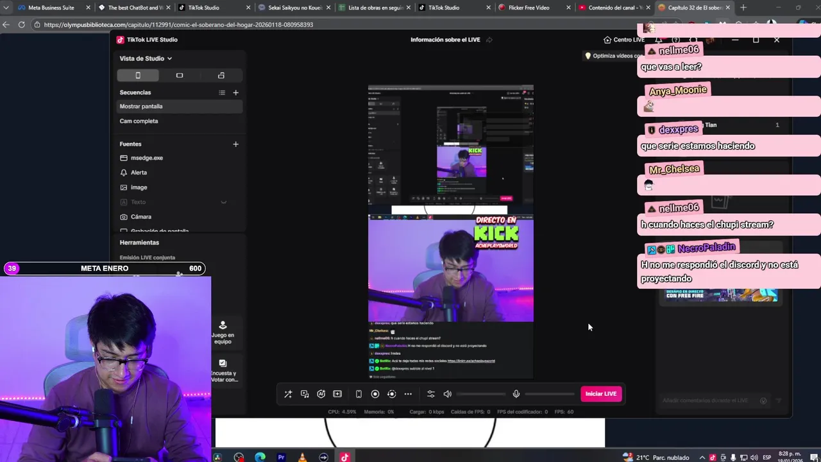Show hidden system tray icons
Screen dimensions: 821x462
(x=702, y=458)
